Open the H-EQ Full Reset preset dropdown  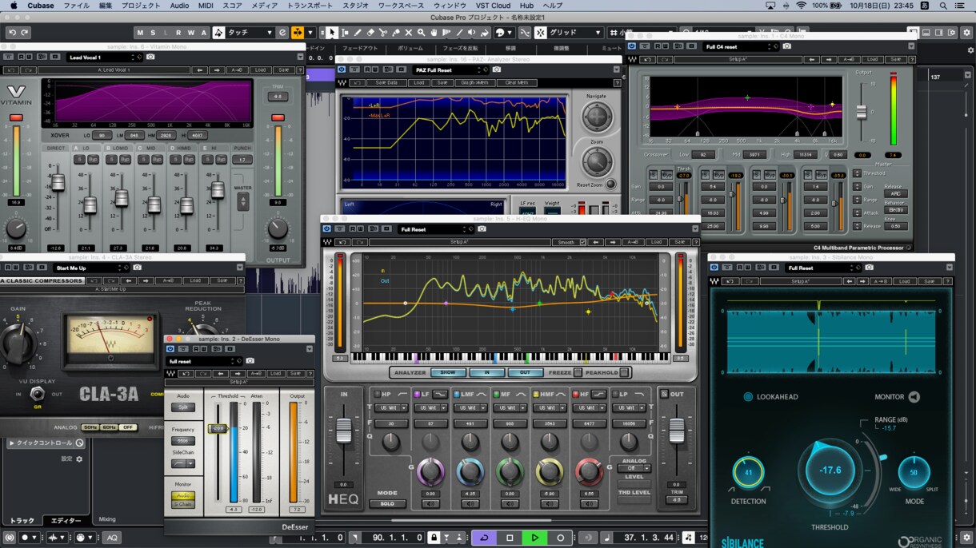pos(435,229)
